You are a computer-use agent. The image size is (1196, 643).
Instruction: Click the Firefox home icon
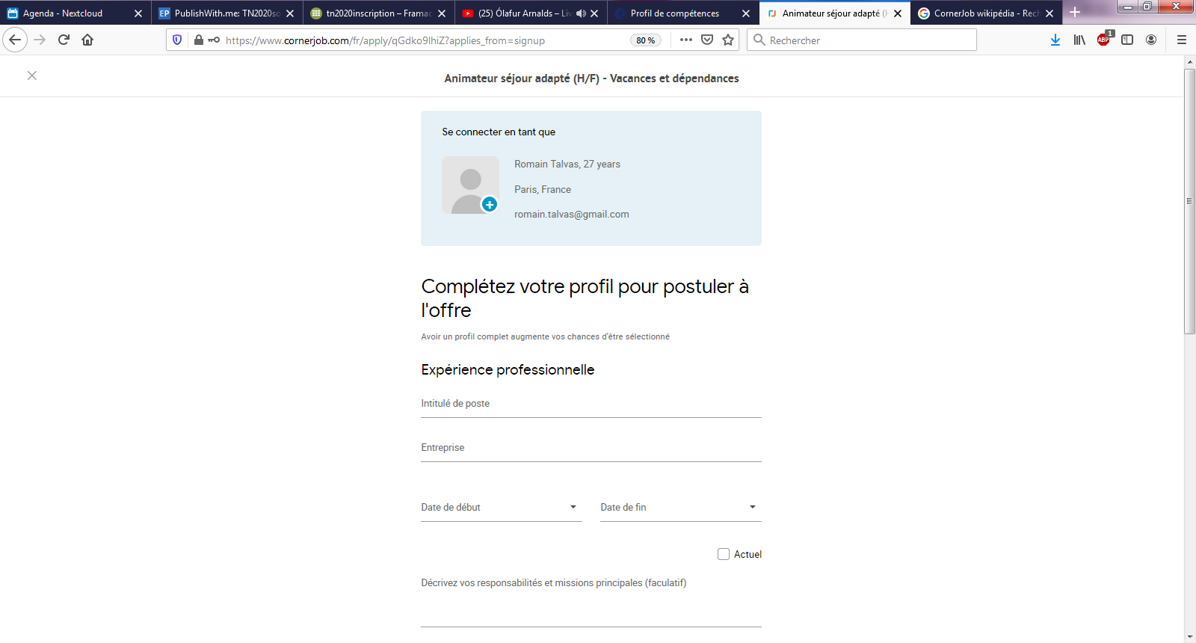pos(87,40)
